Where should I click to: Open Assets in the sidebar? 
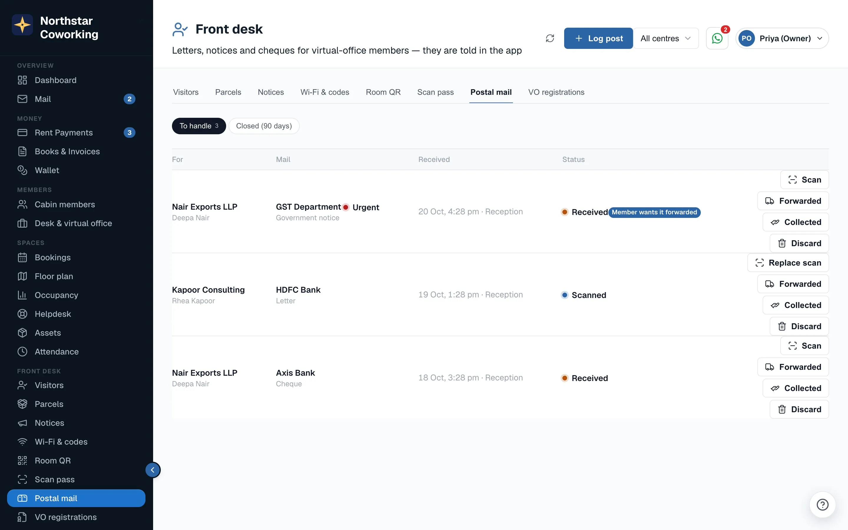click(76, 333)
